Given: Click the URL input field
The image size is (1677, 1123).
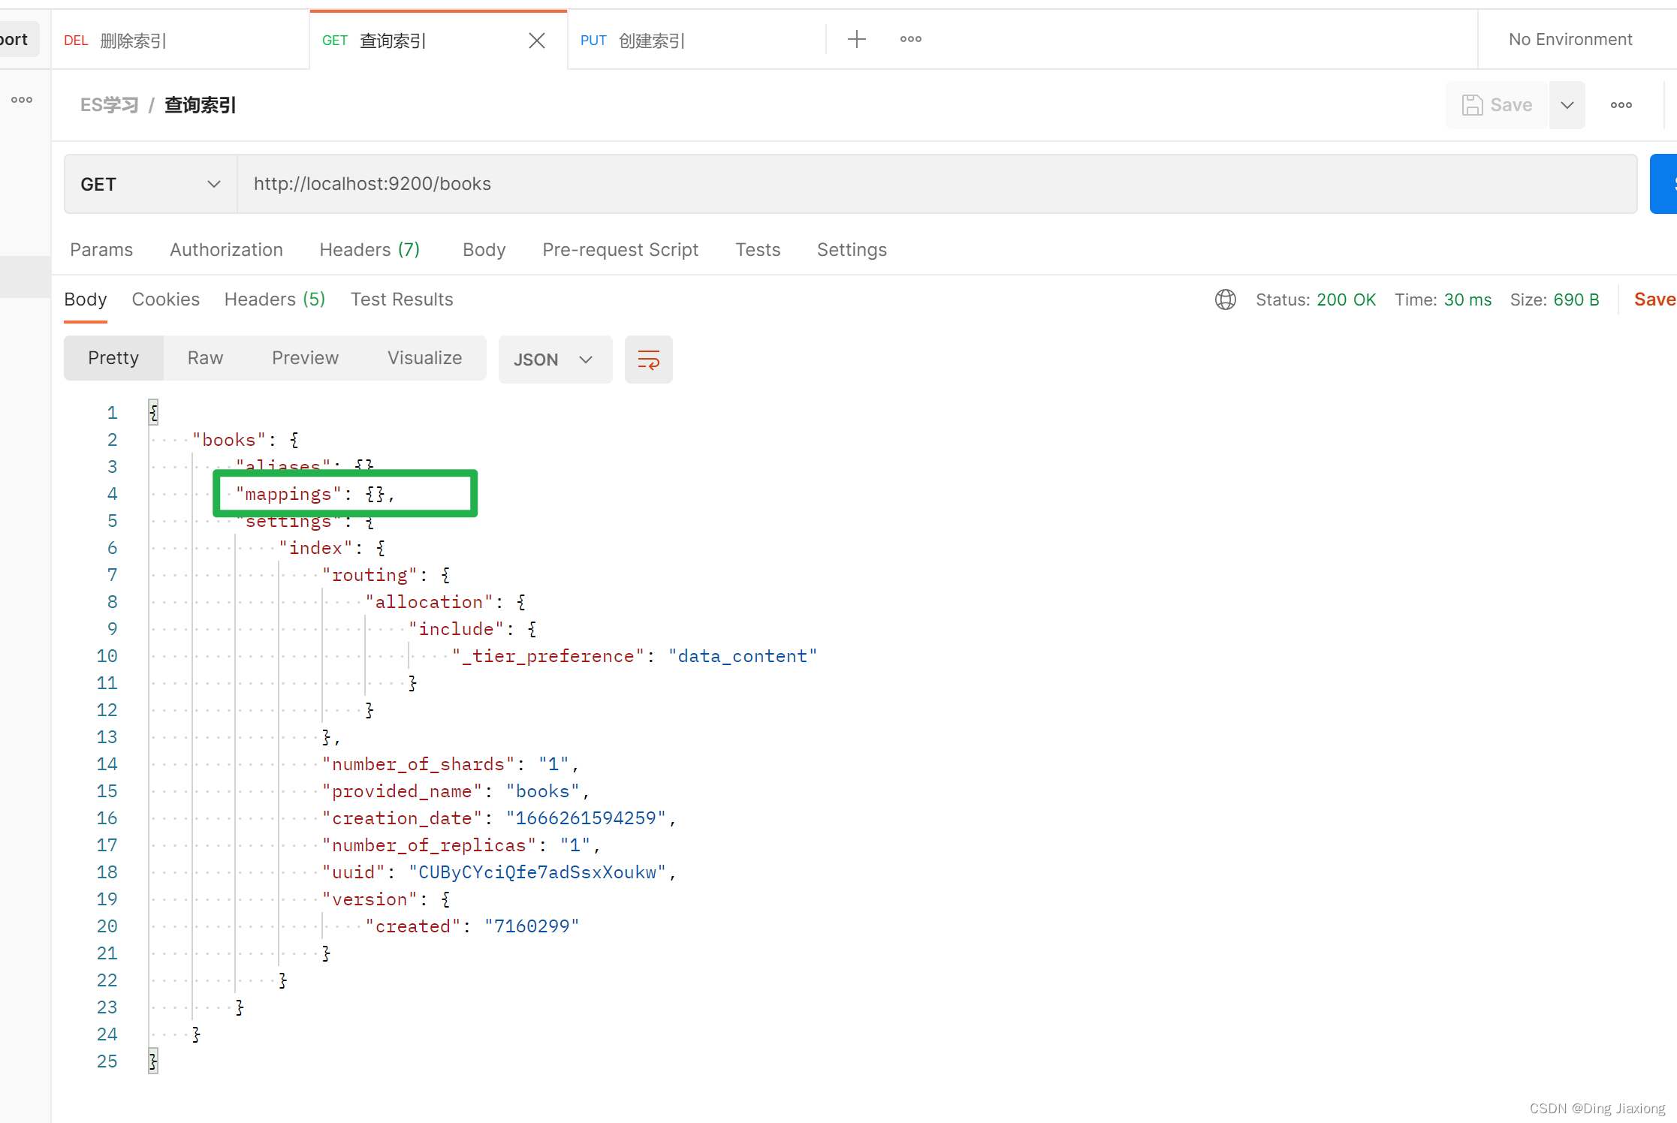Looking at the screenshot, I should [x=937, y=184].
